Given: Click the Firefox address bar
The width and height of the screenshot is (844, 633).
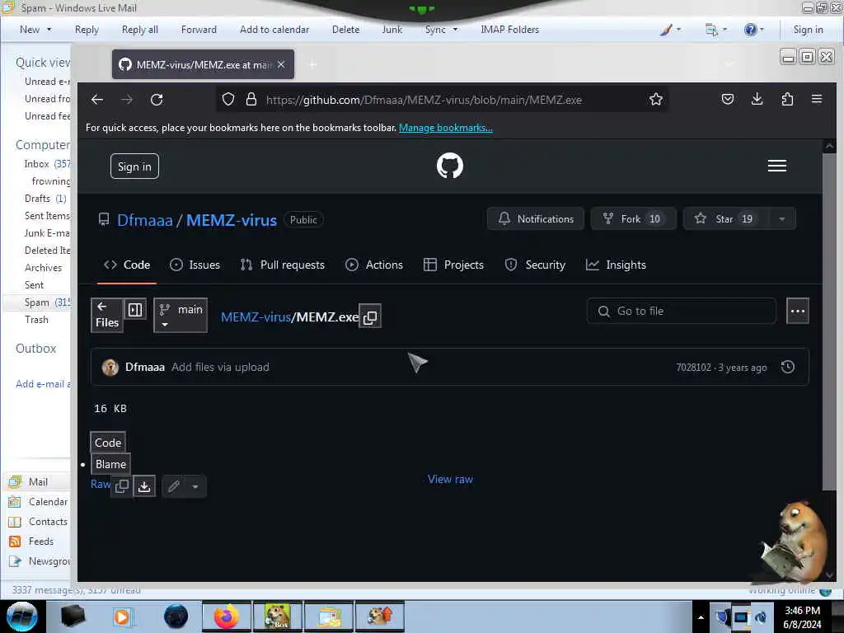Looking at the screenshot, I should point(442,100).
